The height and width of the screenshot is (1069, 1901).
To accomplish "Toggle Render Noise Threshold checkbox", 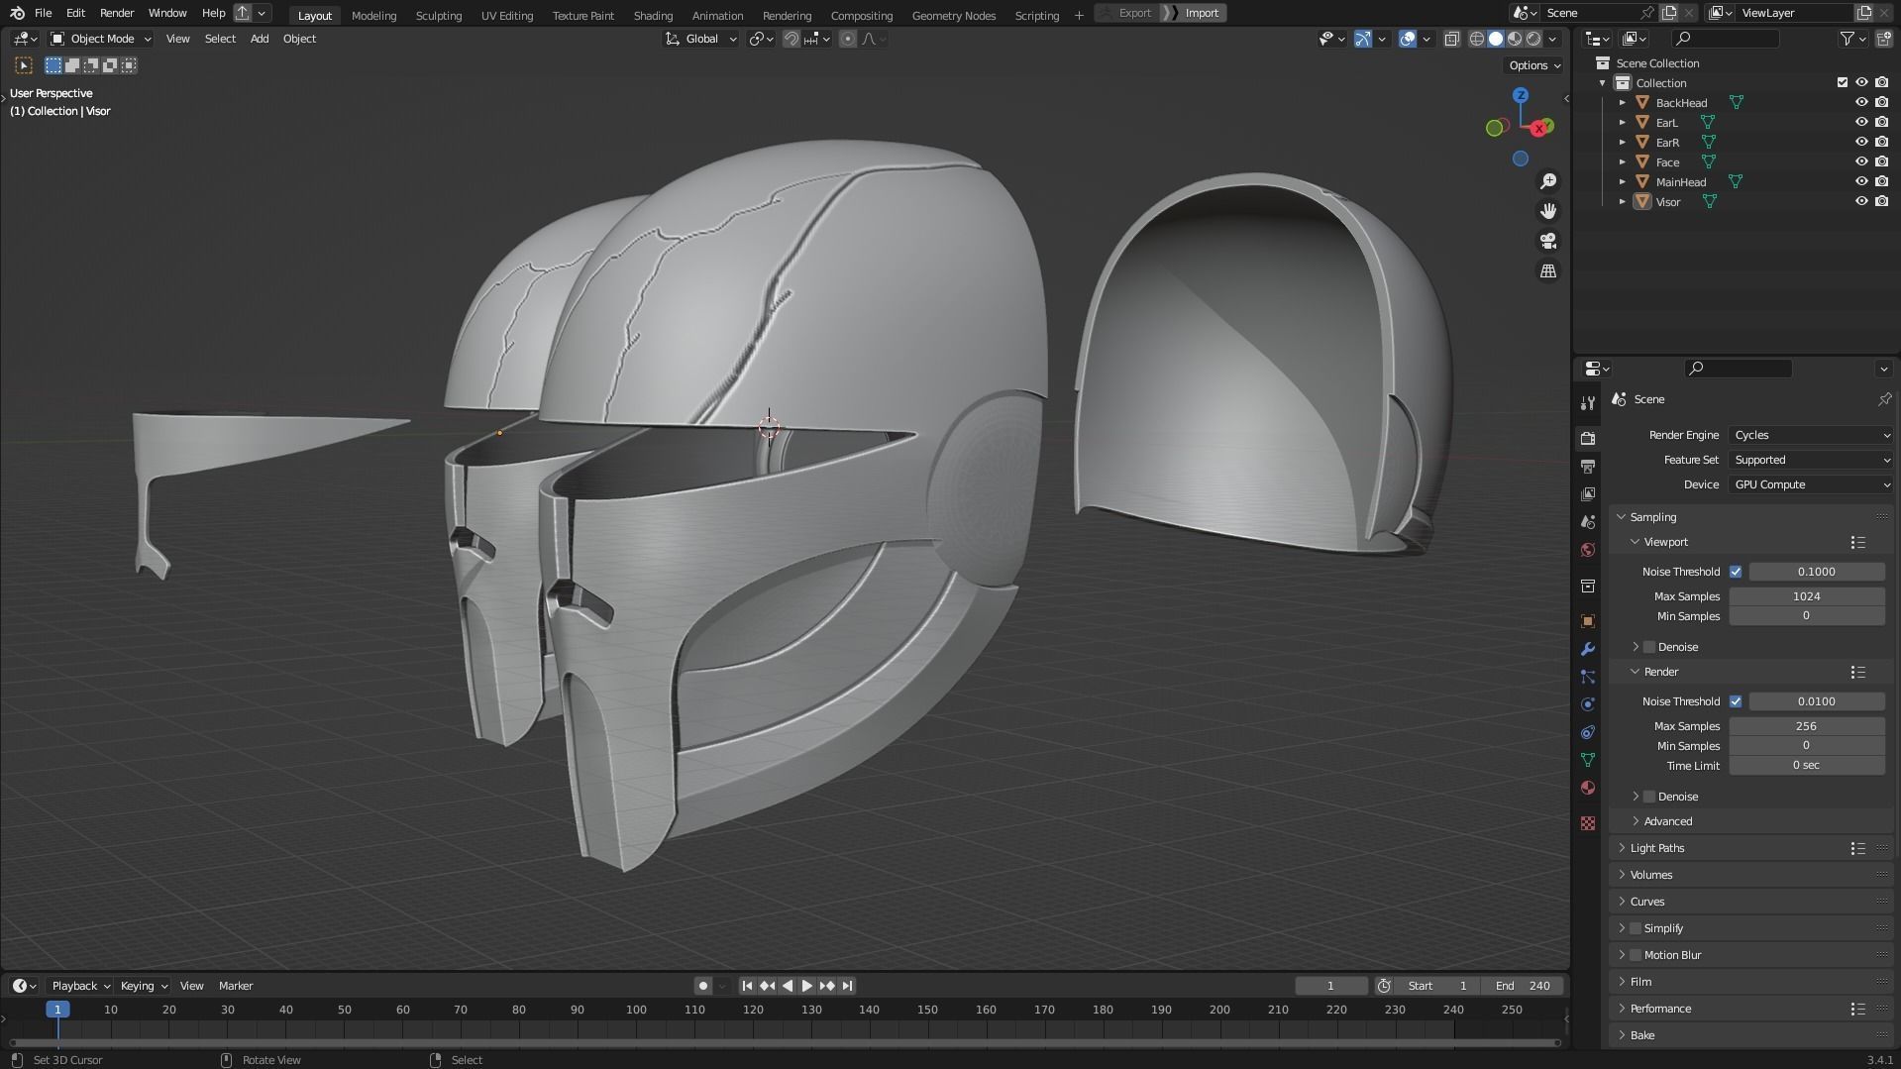I will pos(1736,701).
